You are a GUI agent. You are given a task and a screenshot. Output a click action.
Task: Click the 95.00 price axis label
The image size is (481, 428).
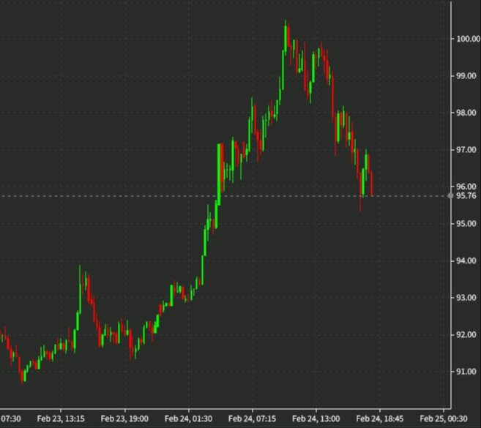click(x=466, y=224)
